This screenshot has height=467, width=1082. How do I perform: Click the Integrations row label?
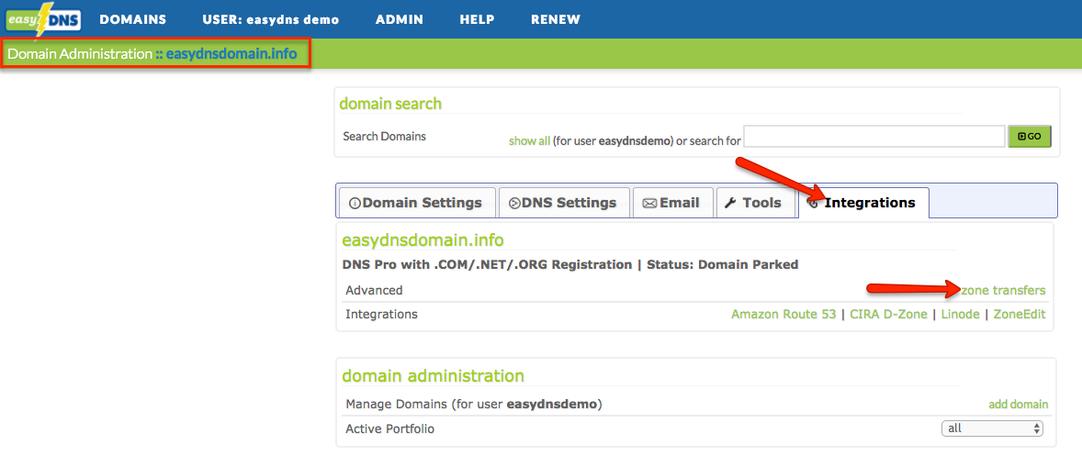[381, 314]
